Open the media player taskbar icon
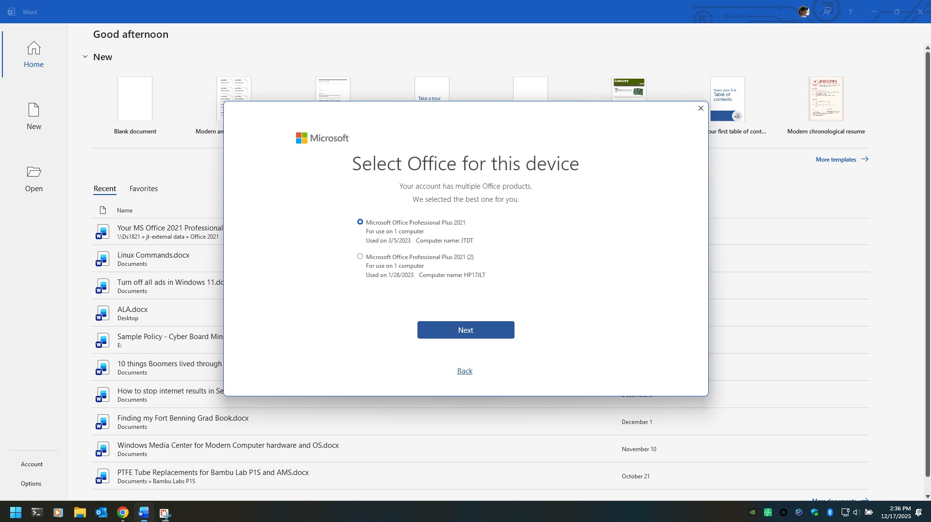The image size is (931, 522). [x=58, y=512]
